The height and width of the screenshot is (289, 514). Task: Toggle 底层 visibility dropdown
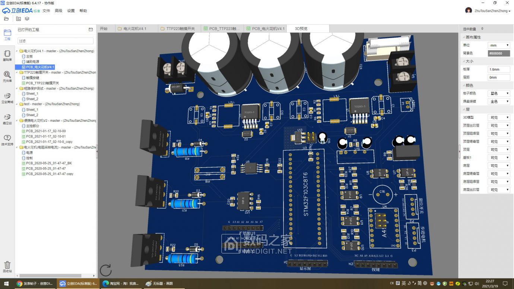click(499, 166)
